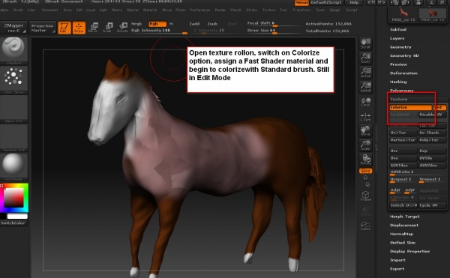
Task: Click the AAHalf view icon
Action: [x=366, y=87]
